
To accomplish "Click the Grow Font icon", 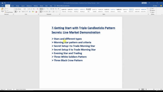I will [x=29, y=9].
